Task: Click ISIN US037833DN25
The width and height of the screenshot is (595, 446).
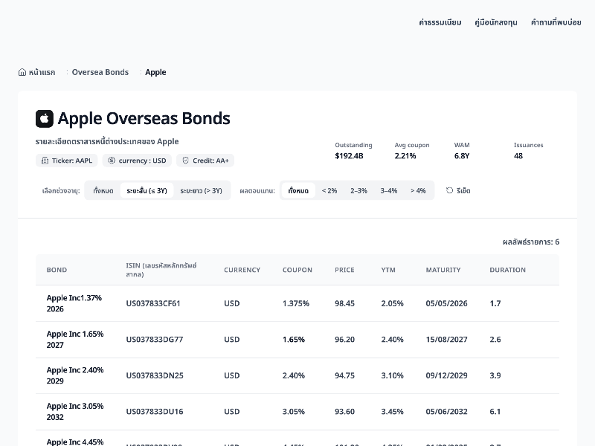Action: 155,375
